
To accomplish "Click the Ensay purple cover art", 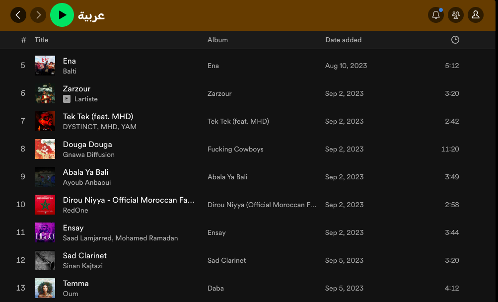I will (45, 232).
